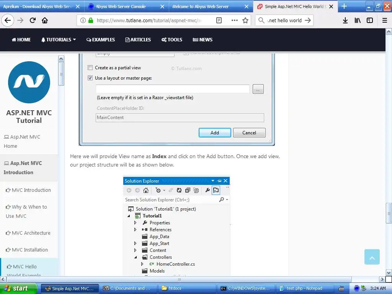Image resolution: width=392 pixels, height=294 pixels.
Task: Open the browser home page icon
Action: [45, 21]
